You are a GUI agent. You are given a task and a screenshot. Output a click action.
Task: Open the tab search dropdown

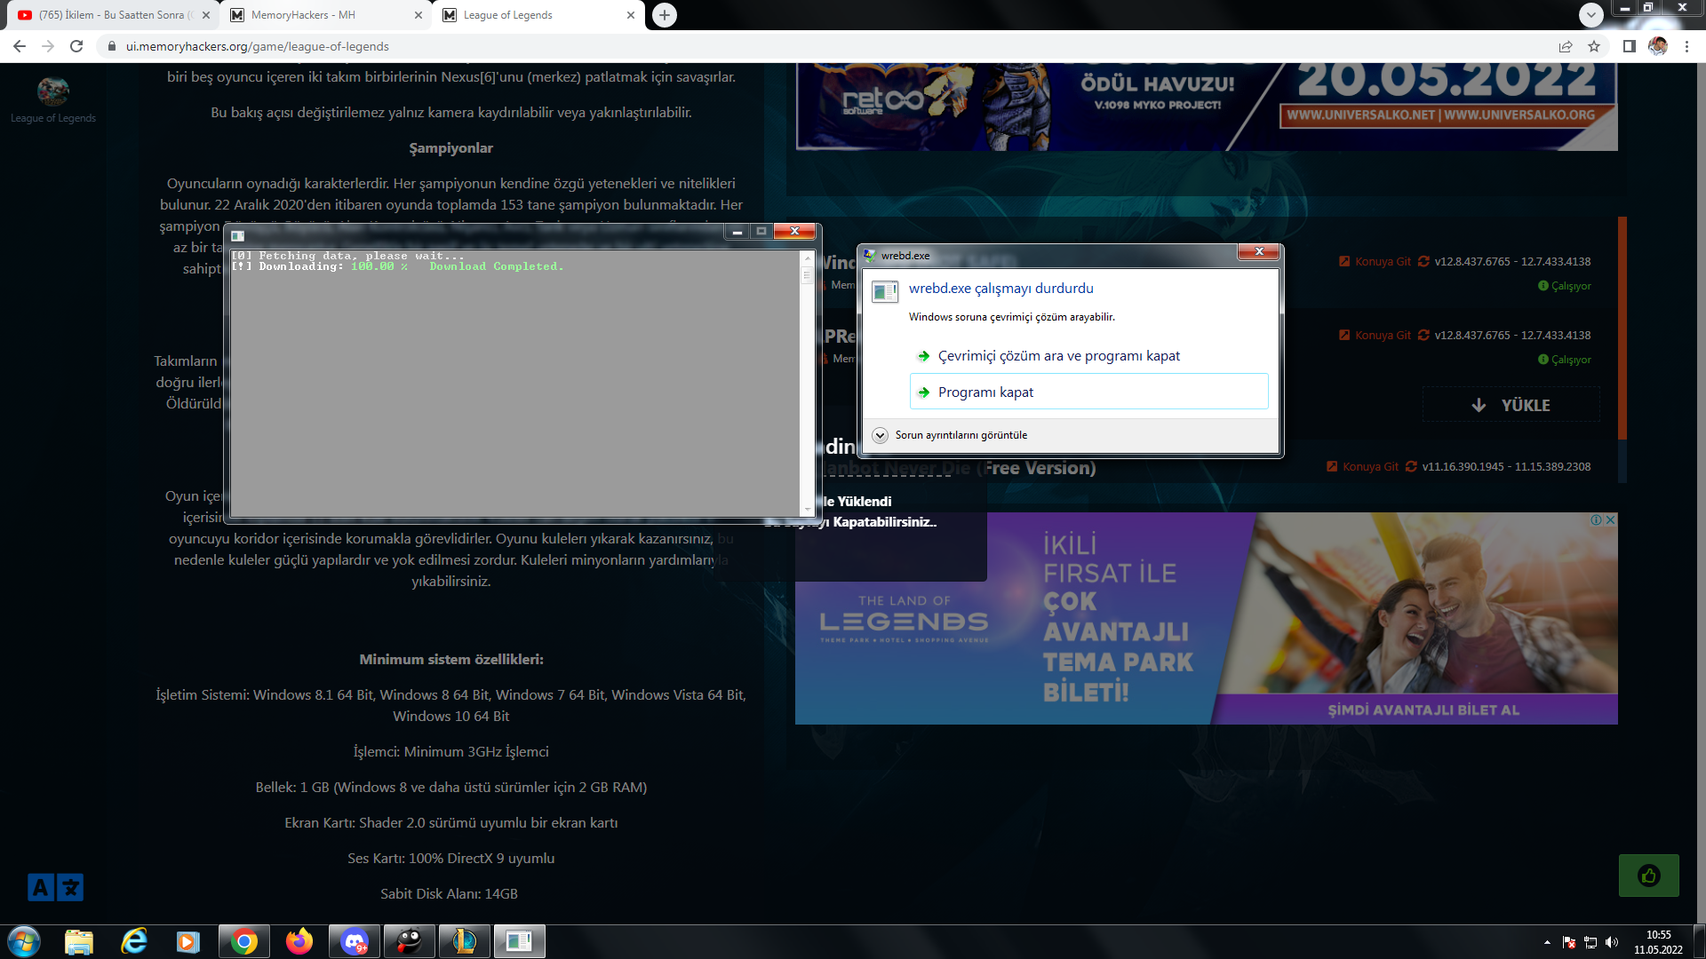pyautogui.click(x=1591, y=15)
